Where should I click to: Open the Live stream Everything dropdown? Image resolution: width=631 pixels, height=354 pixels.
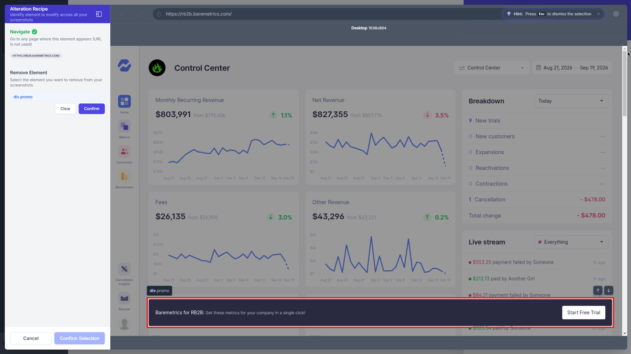(571, 242)
